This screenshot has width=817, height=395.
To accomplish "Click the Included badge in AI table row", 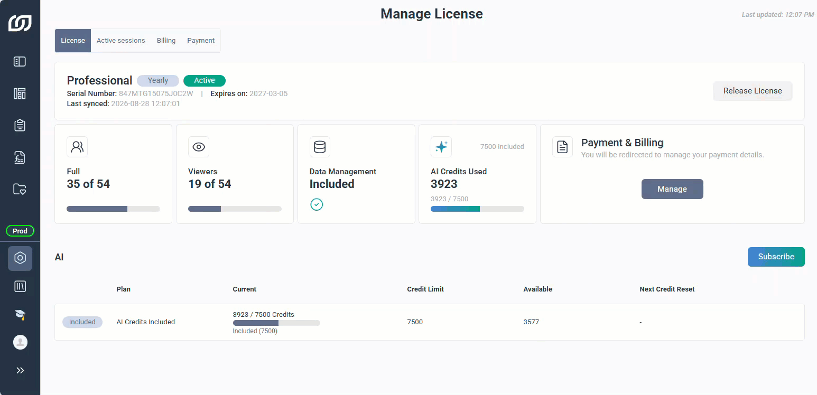I will [82, 322].
